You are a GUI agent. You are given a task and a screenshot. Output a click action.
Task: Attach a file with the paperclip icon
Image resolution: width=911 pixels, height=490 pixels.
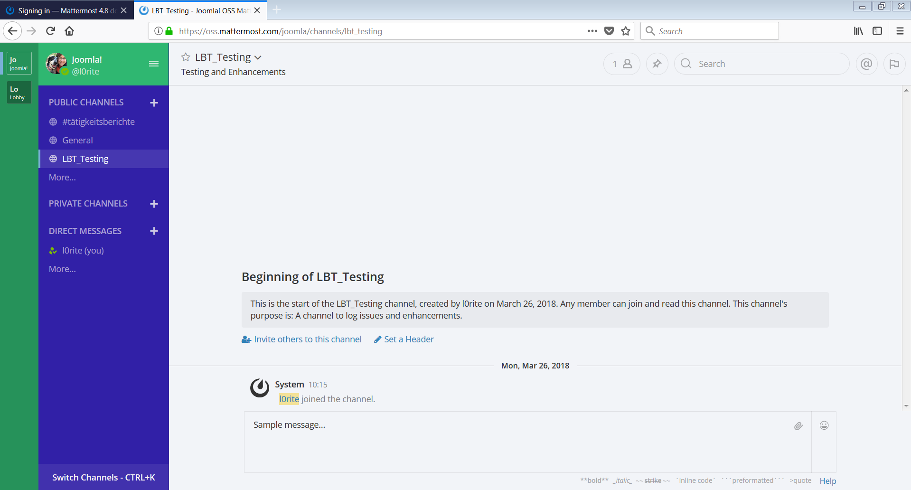coord(798,426)
